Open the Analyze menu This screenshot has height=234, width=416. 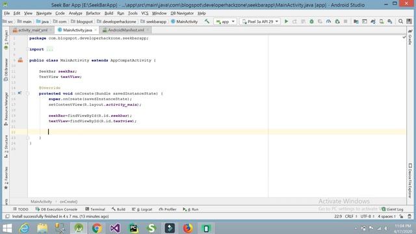click(75, 13)
